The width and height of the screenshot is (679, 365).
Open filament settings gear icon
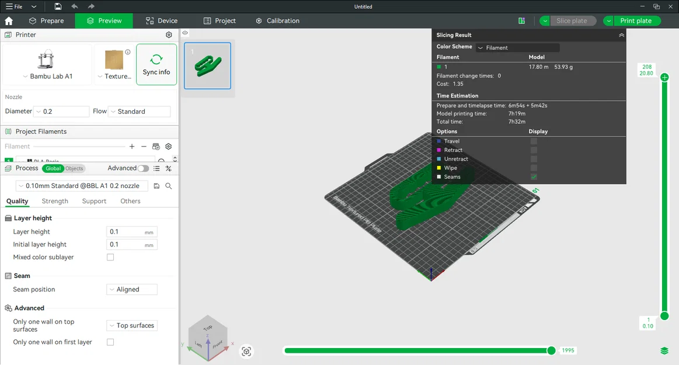[x=169, y=147]
